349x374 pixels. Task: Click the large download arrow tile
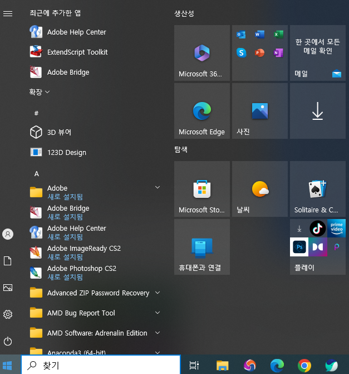(x=318, y=111)
